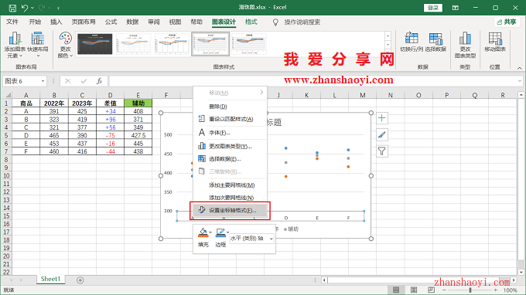The height and width of the screenshot is (295, 526).
Task: Choose Reset to Match Style
Action: coord(231,119)
